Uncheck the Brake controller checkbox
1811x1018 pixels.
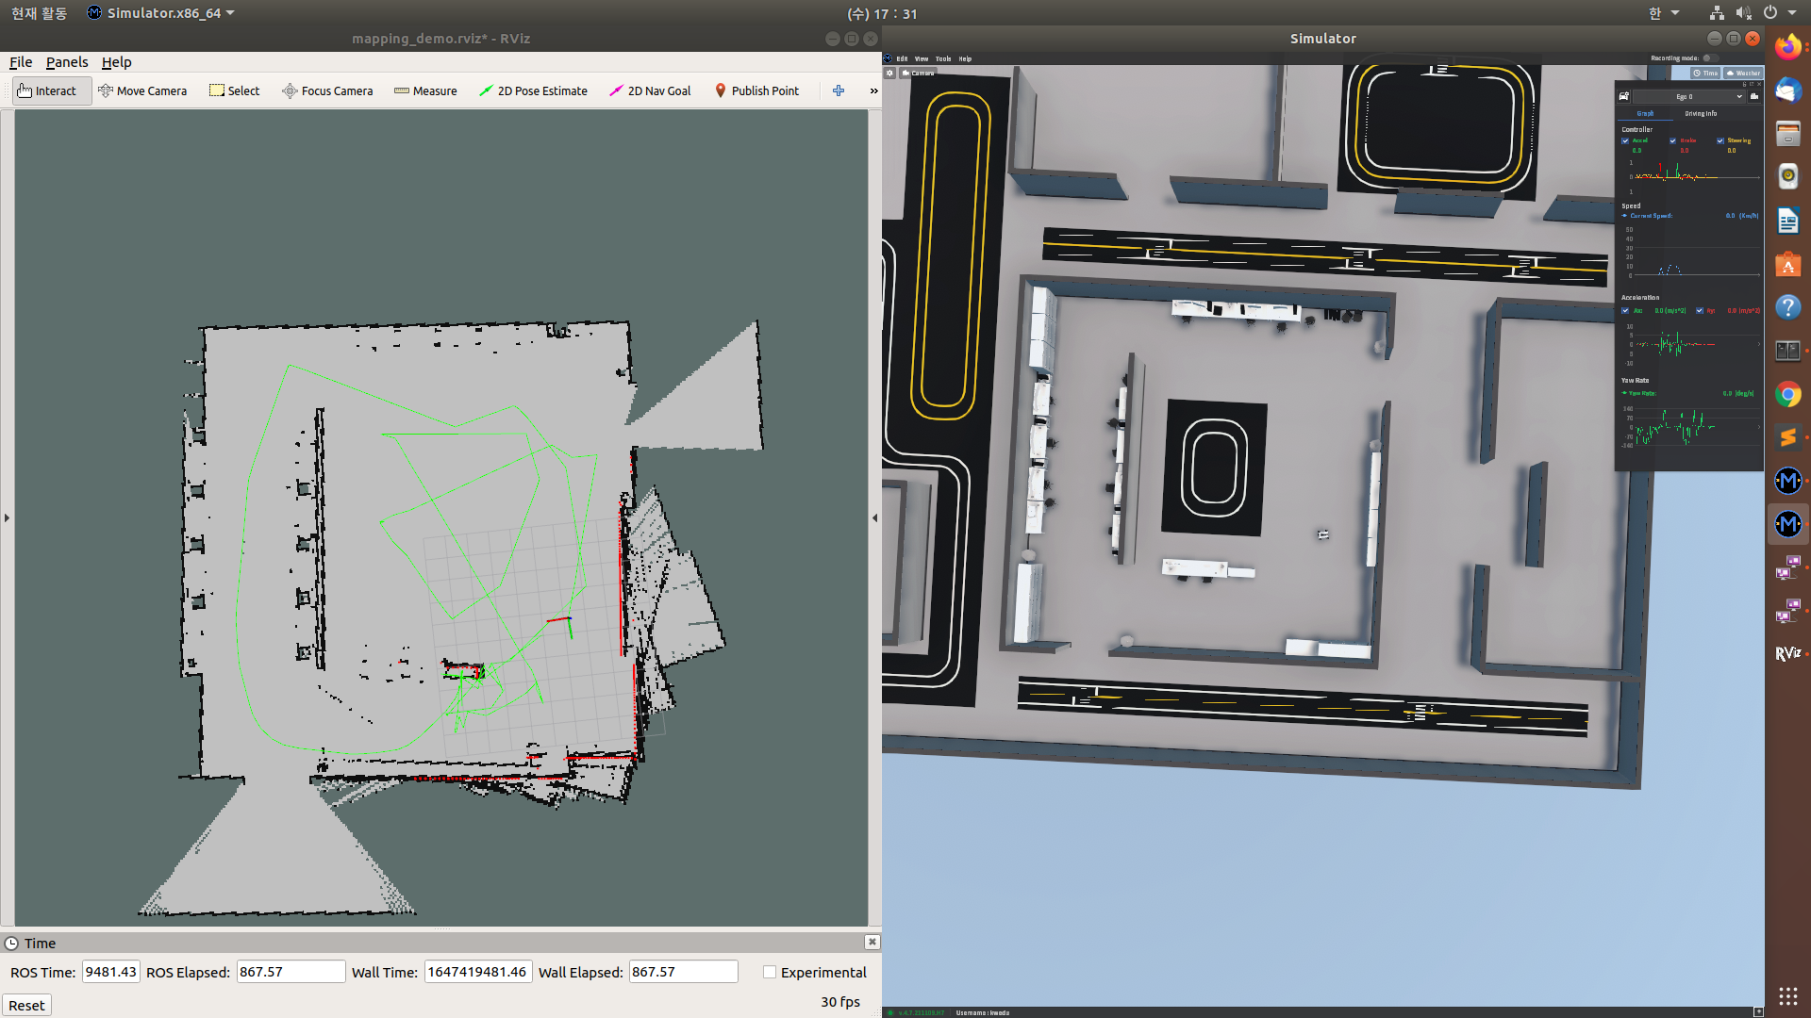1673,140
